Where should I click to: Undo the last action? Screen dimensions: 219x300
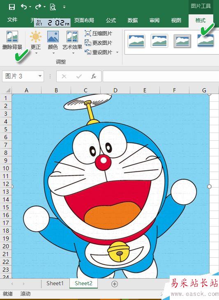pos(24,7)
